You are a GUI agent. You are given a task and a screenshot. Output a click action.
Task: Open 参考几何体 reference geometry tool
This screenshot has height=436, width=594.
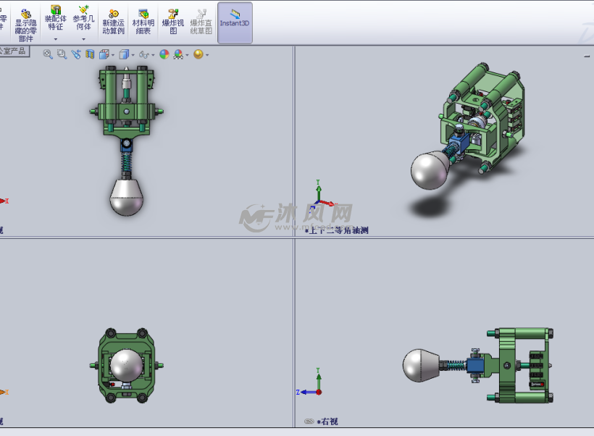[83, 18]
